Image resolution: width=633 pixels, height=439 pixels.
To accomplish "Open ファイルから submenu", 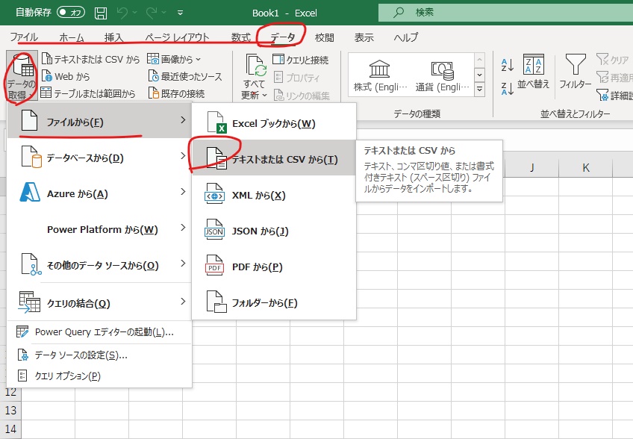I will pos(99,120).
